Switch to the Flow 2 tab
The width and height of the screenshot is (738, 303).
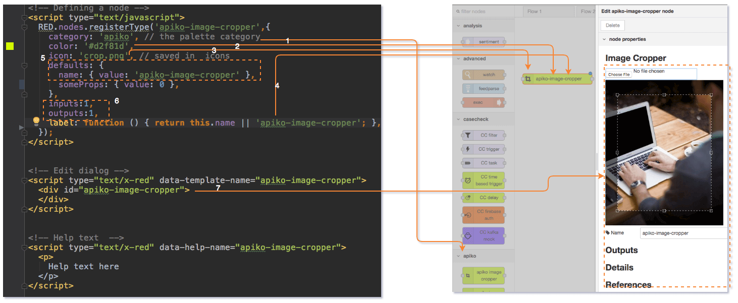click(588, 11)
